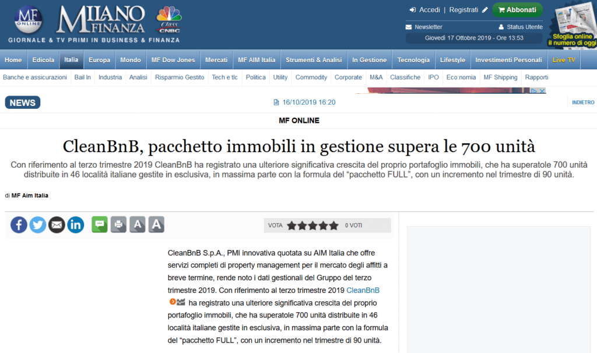The height and width of the screenshot is (353, 597).
Task: Open MF AIM Italia section
Action: tap(257, 60)
